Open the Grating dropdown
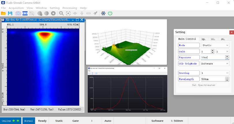Viewport: 234px width, 124px height. pyautogui.click(x=215, y=73)
